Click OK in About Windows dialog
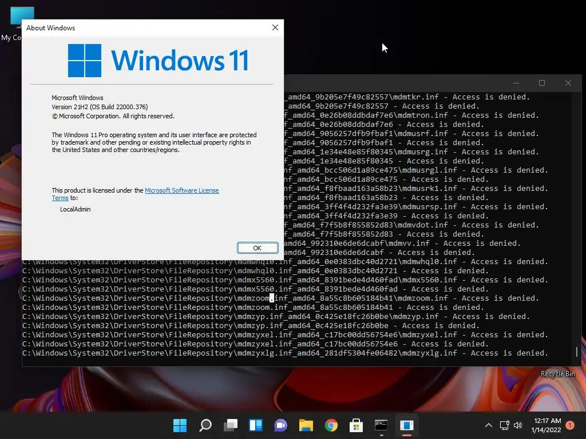The width and height of the screenshot is (586, 439). (258, 248)
